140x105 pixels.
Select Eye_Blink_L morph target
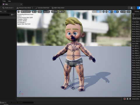click(x=136, y=46)
